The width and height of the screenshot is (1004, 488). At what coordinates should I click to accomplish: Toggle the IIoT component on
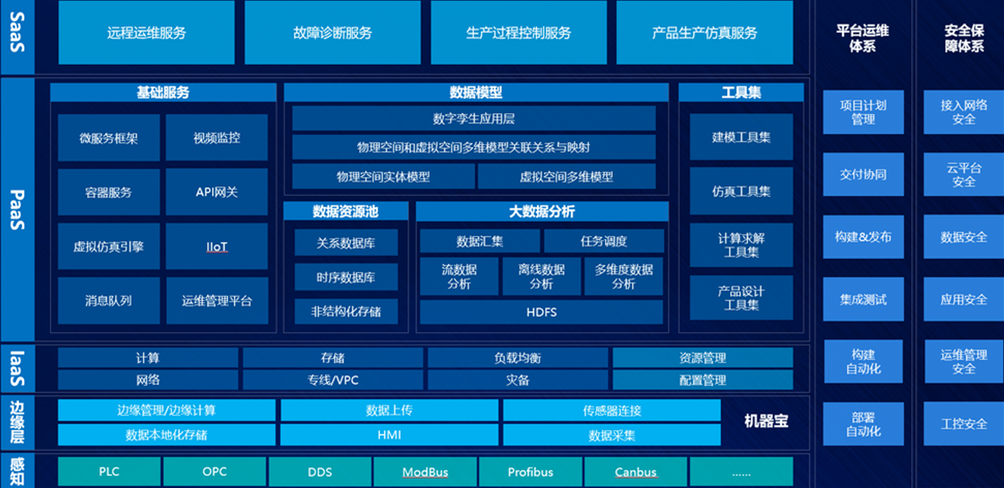click(216, 246)
